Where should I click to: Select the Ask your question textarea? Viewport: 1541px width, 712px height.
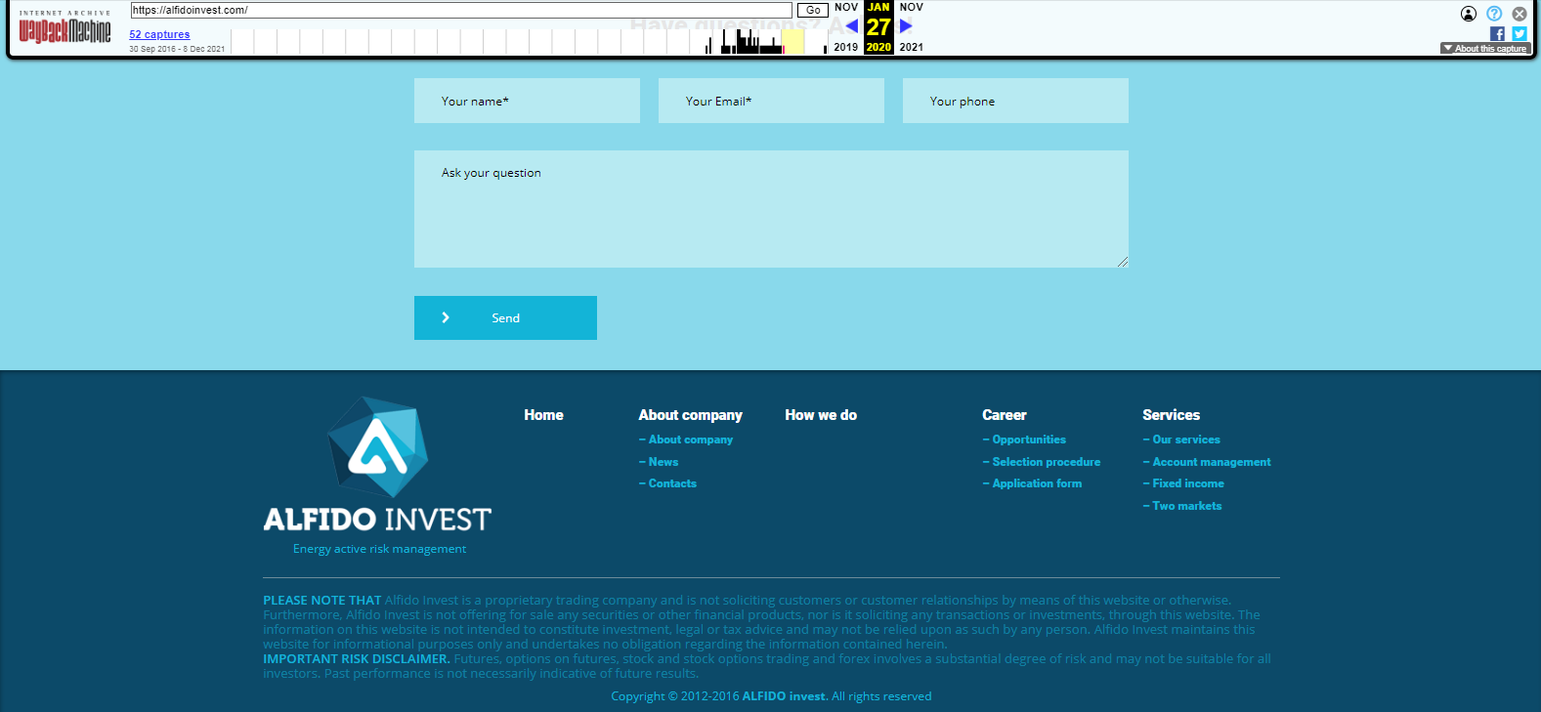point(771,209)
